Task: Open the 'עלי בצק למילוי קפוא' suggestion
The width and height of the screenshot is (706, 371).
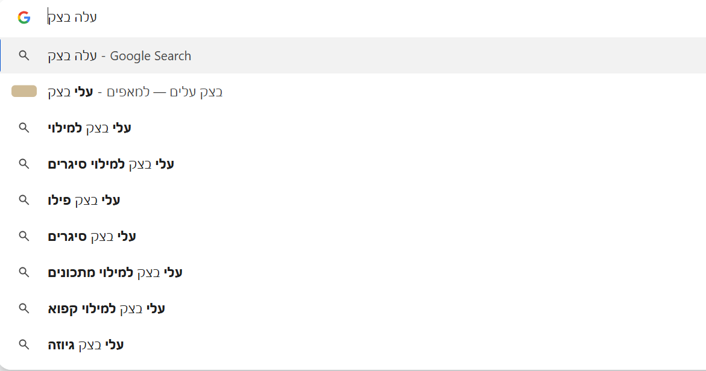Action: (106, 309)
